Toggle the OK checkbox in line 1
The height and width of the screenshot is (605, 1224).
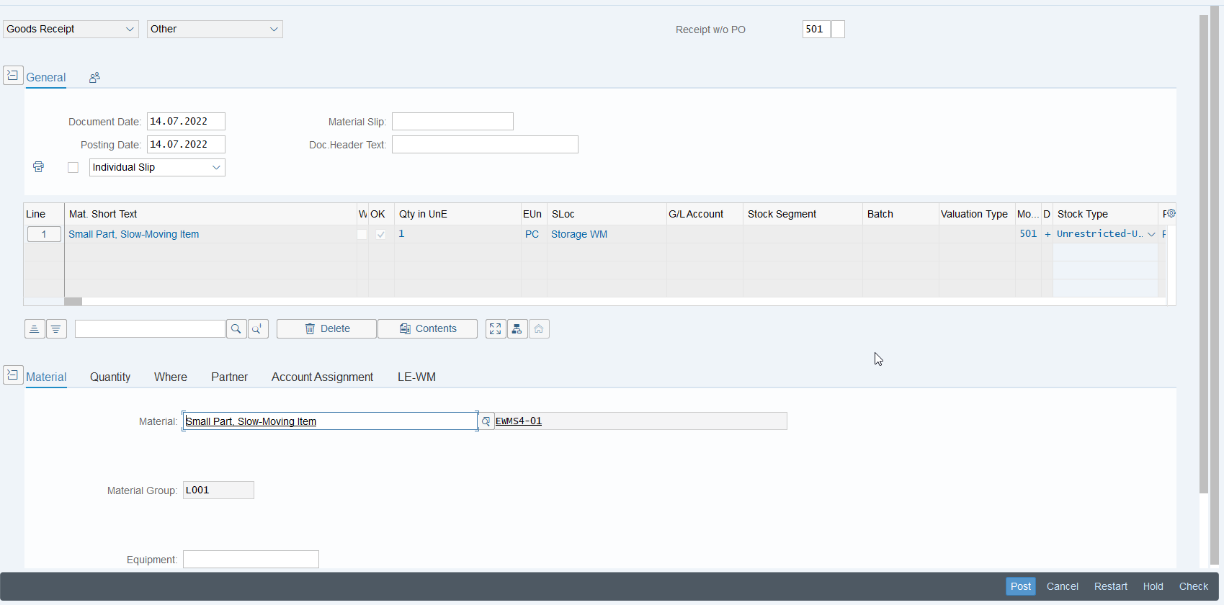tap(381, 234)
